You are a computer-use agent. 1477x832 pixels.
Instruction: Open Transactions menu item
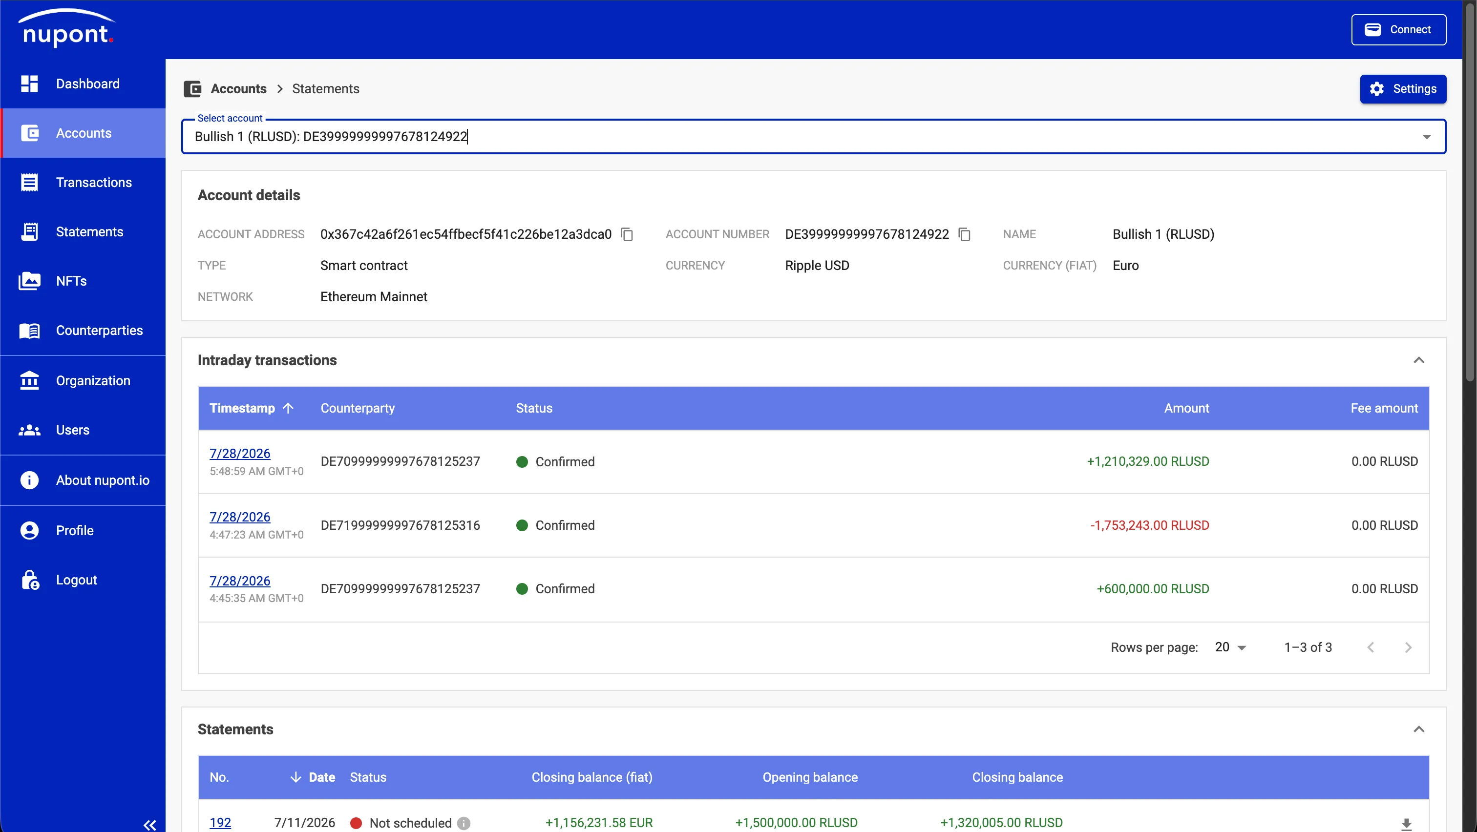pyautogui.click(x=83, y=182)
